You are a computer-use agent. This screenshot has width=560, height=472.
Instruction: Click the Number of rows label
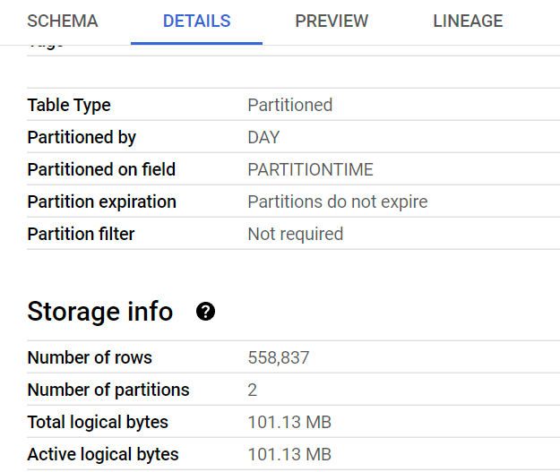click(x=90, y=357)
